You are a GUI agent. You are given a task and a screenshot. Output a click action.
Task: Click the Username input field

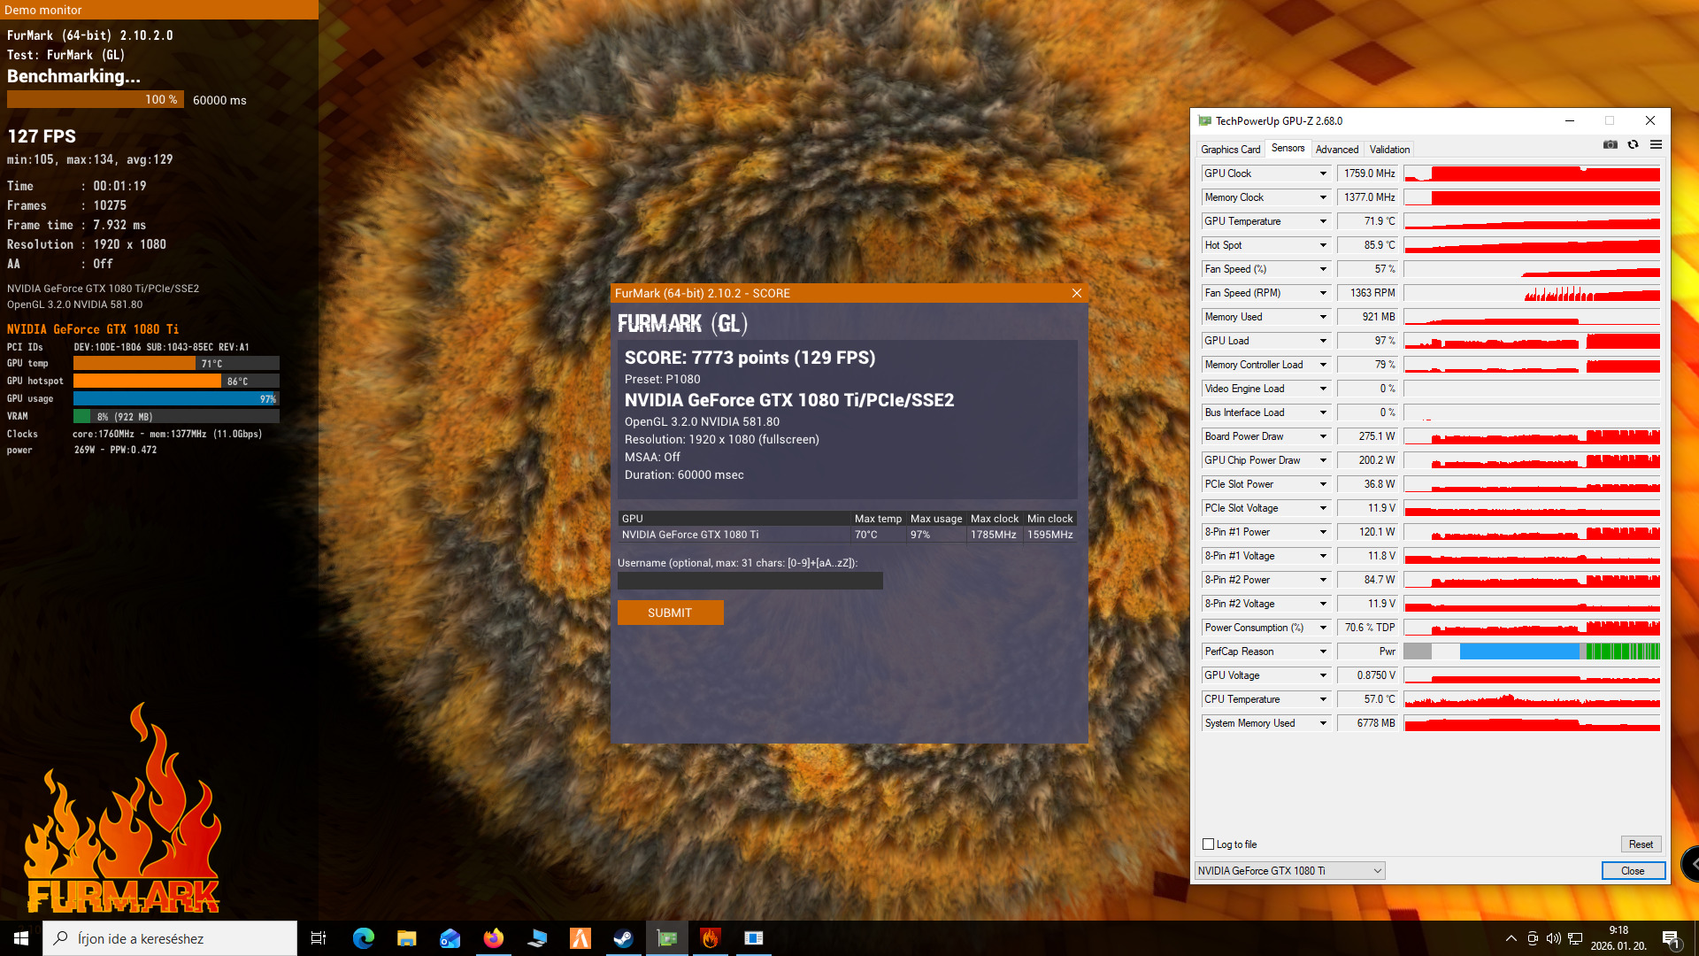point(750,581)
